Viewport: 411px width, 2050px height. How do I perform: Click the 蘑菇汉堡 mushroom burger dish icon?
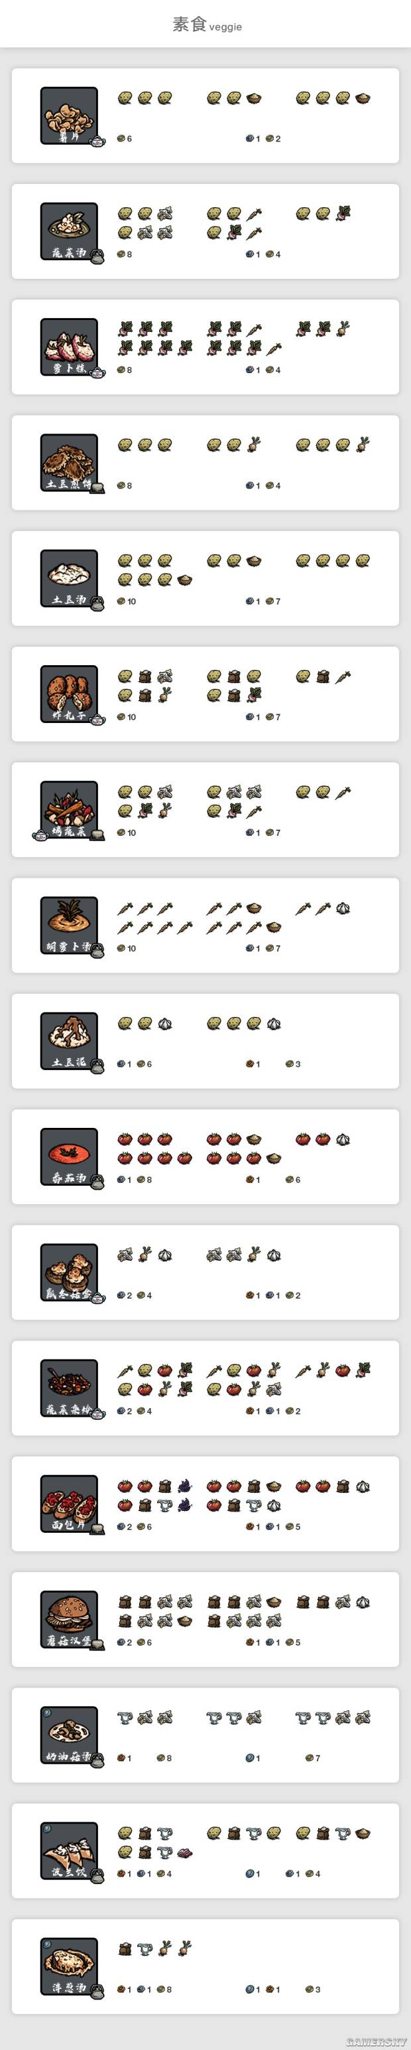[x=69, y=1619]
